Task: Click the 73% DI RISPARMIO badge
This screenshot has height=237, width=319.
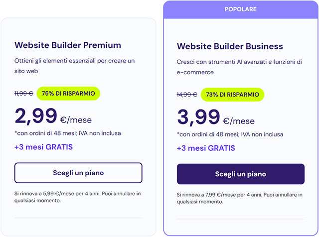Action: coord(232,94)
